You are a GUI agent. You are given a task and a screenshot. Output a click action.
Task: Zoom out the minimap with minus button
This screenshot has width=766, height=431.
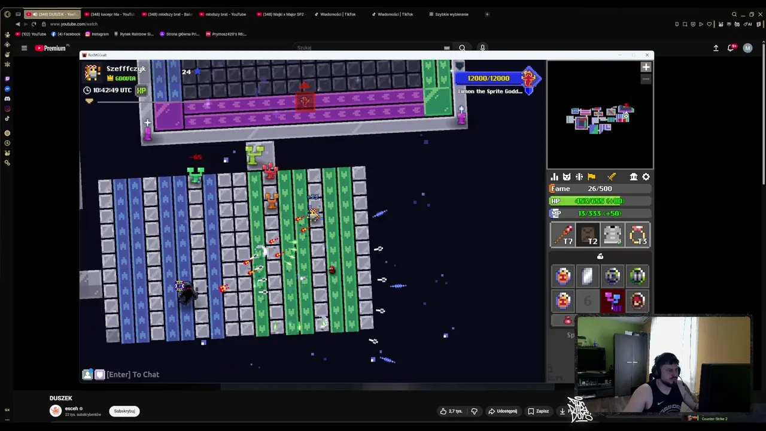coord(645,79)
